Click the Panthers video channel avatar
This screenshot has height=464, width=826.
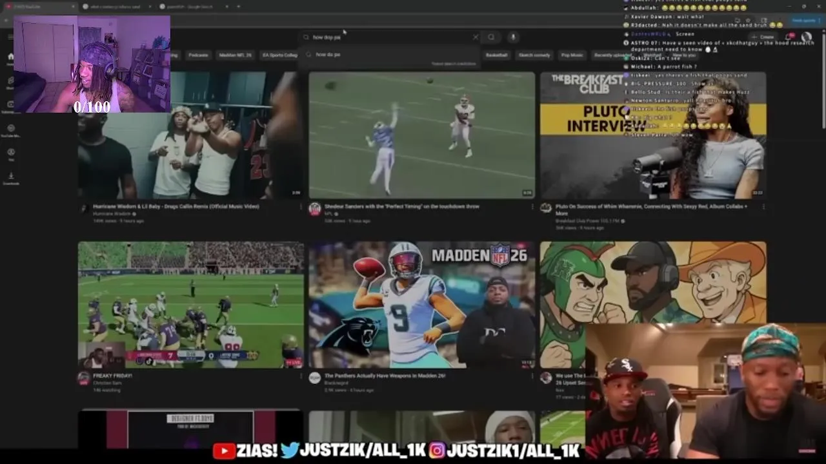(315, 378)
